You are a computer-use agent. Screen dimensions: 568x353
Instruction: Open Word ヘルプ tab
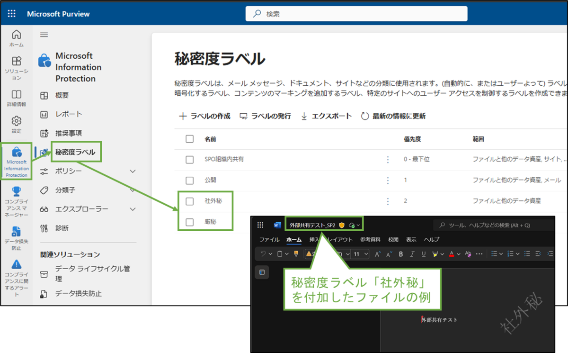432,240
